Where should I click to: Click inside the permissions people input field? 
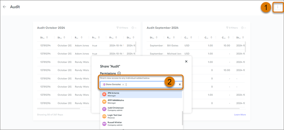141,84
